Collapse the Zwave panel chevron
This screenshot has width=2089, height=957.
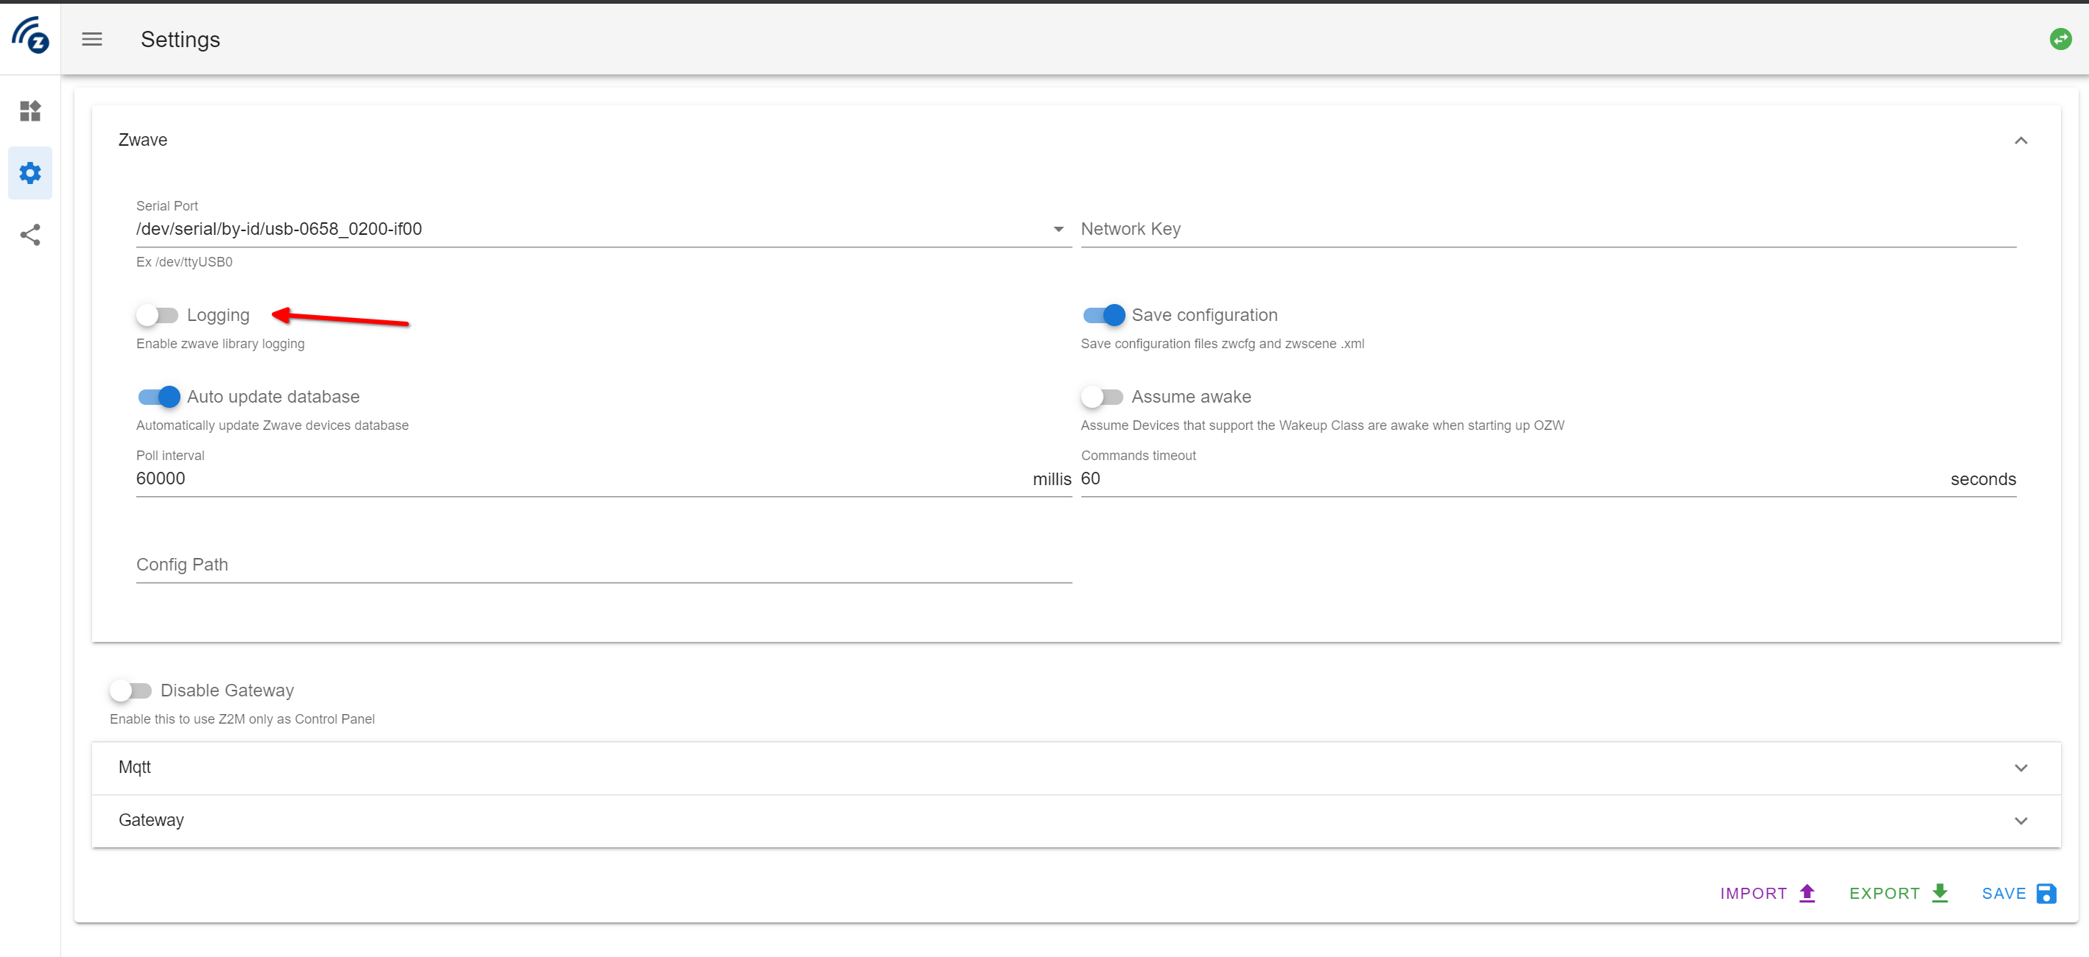coord(2021,140)
